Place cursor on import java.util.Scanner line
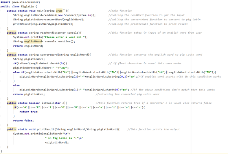This screenshot has height=154, width=228. [20, 2]
